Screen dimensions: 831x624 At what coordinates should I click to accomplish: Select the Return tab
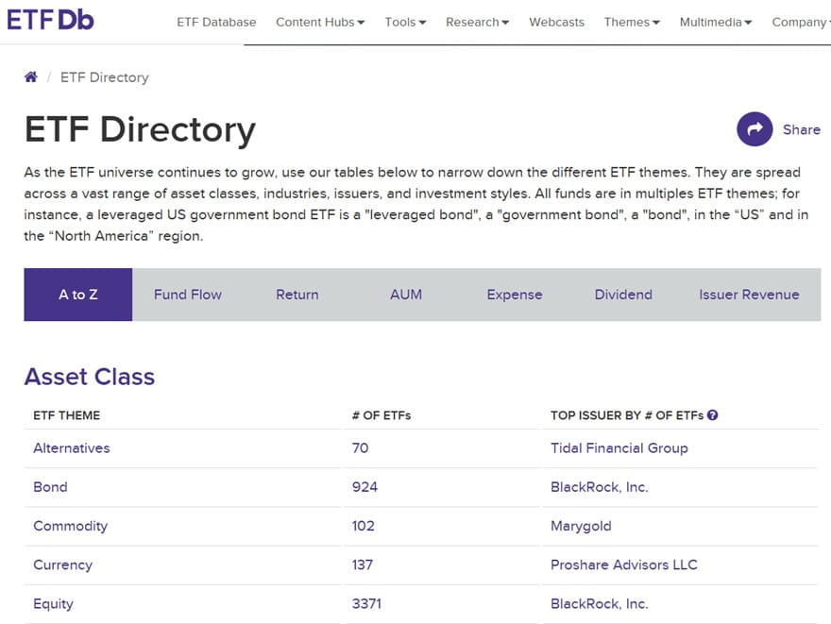297,295
